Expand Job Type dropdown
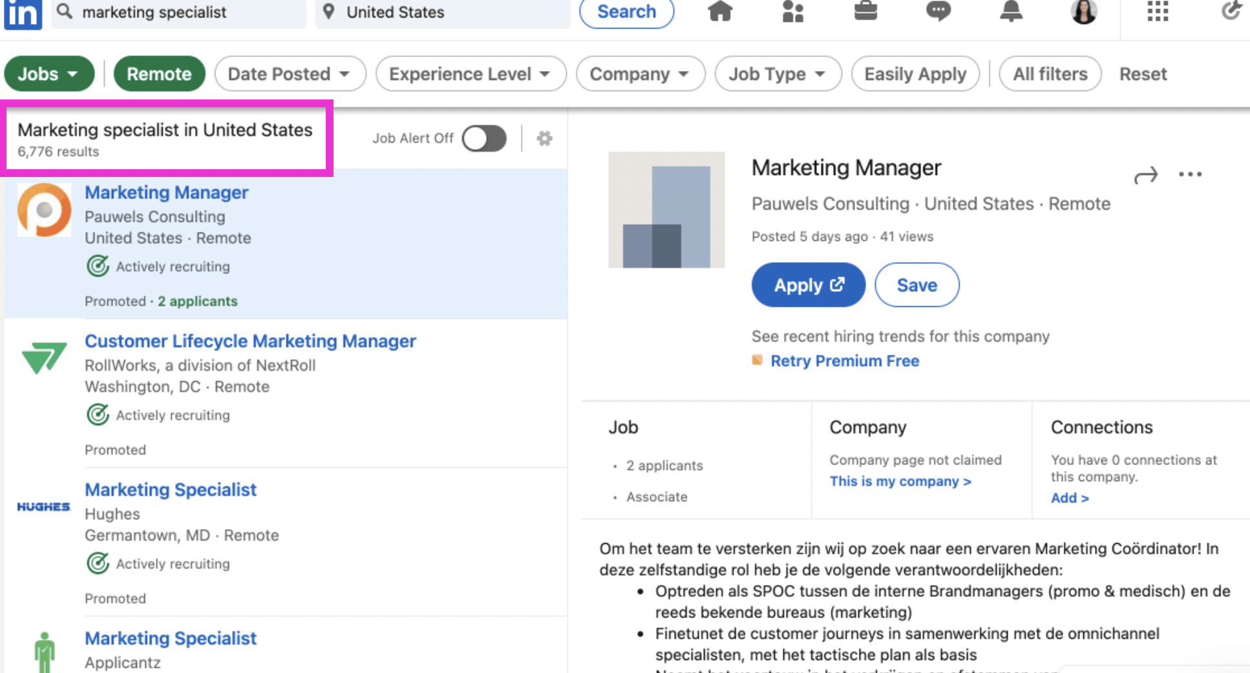 [778, 74]
